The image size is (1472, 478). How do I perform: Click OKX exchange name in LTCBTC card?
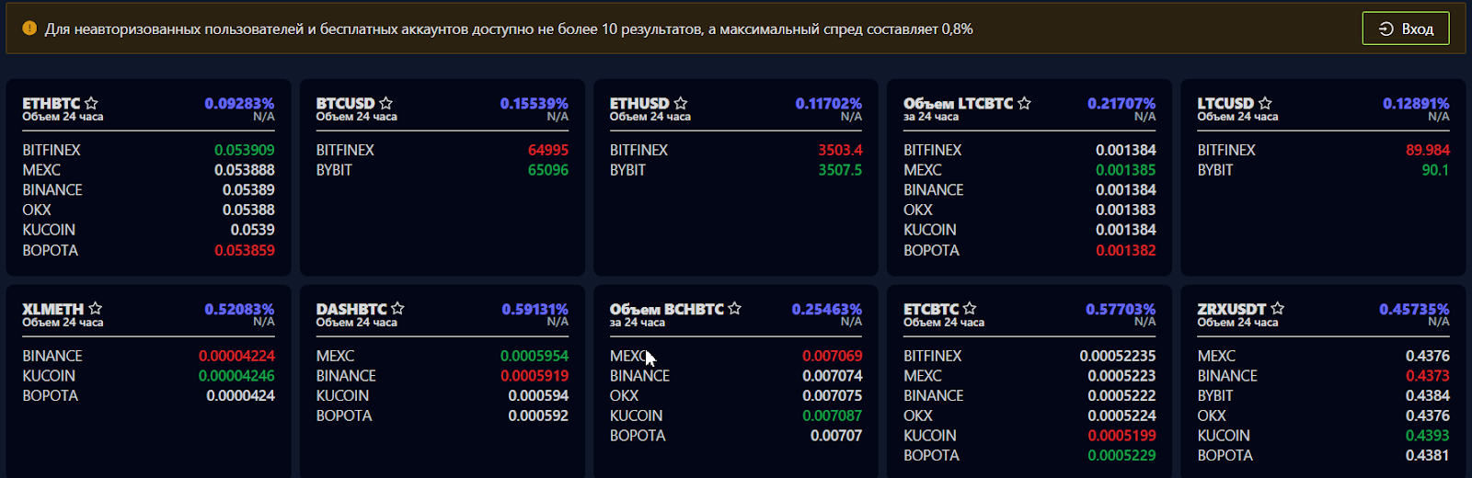click(x=918, y=210)
